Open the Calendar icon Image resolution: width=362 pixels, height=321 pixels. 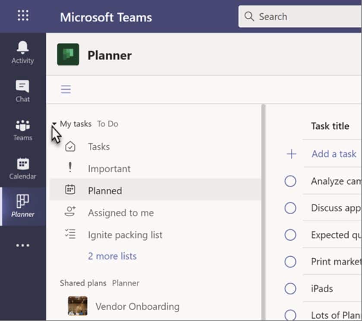pos(22,167)
